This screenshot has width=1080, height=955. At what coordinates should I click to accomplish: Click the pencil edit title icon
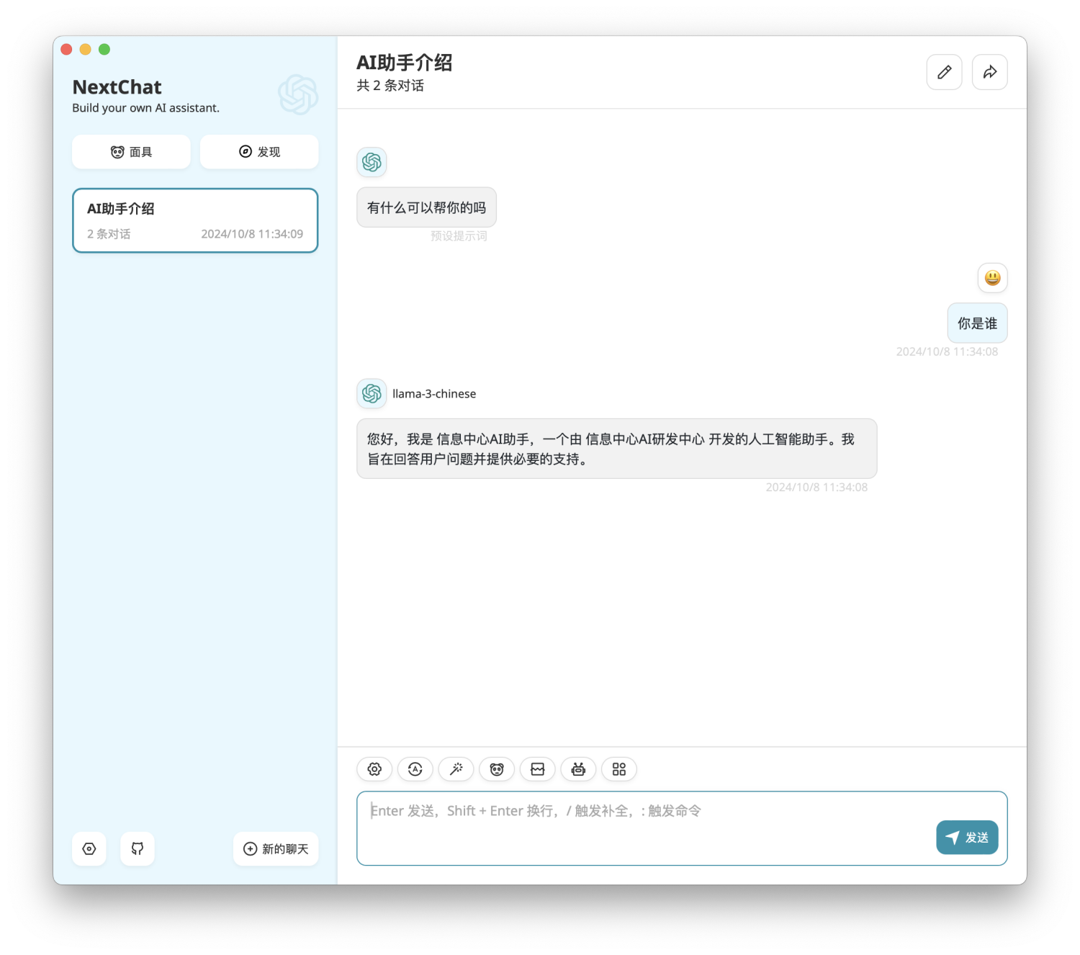pyautogui.click(x=945, y=72)
